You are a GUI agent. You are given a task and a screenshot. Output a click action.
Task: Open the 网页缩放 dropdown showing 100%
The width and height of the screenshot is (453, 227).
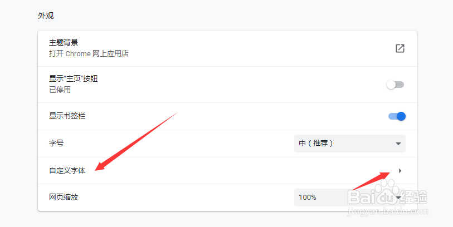[x=350, y=198]
